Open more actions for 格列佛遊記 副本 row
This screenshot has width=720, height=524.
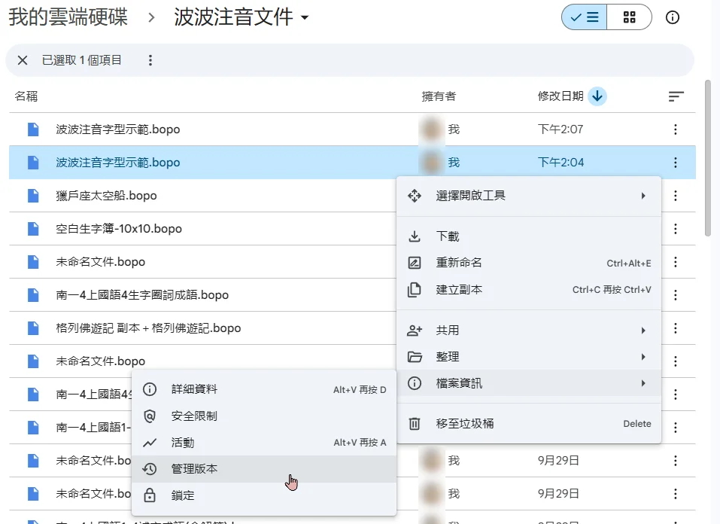676,327
